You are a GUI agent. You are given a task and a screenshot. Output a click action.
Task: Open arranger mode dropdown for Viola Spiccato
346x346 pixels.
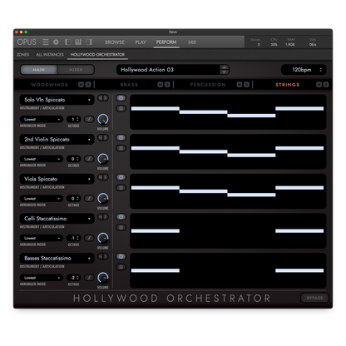coord(42,199)
